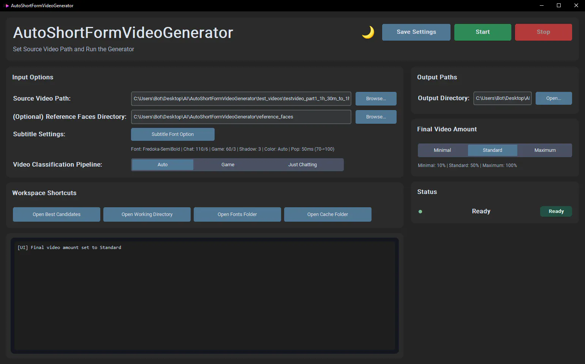Open the output directory
Image resolution: width=585 pixels, height=364 pixels.
[554, 98]
